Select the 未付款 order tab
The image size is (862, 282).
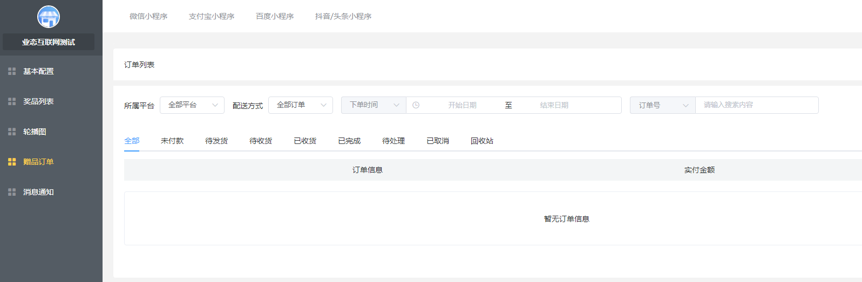tap(172, 141)
